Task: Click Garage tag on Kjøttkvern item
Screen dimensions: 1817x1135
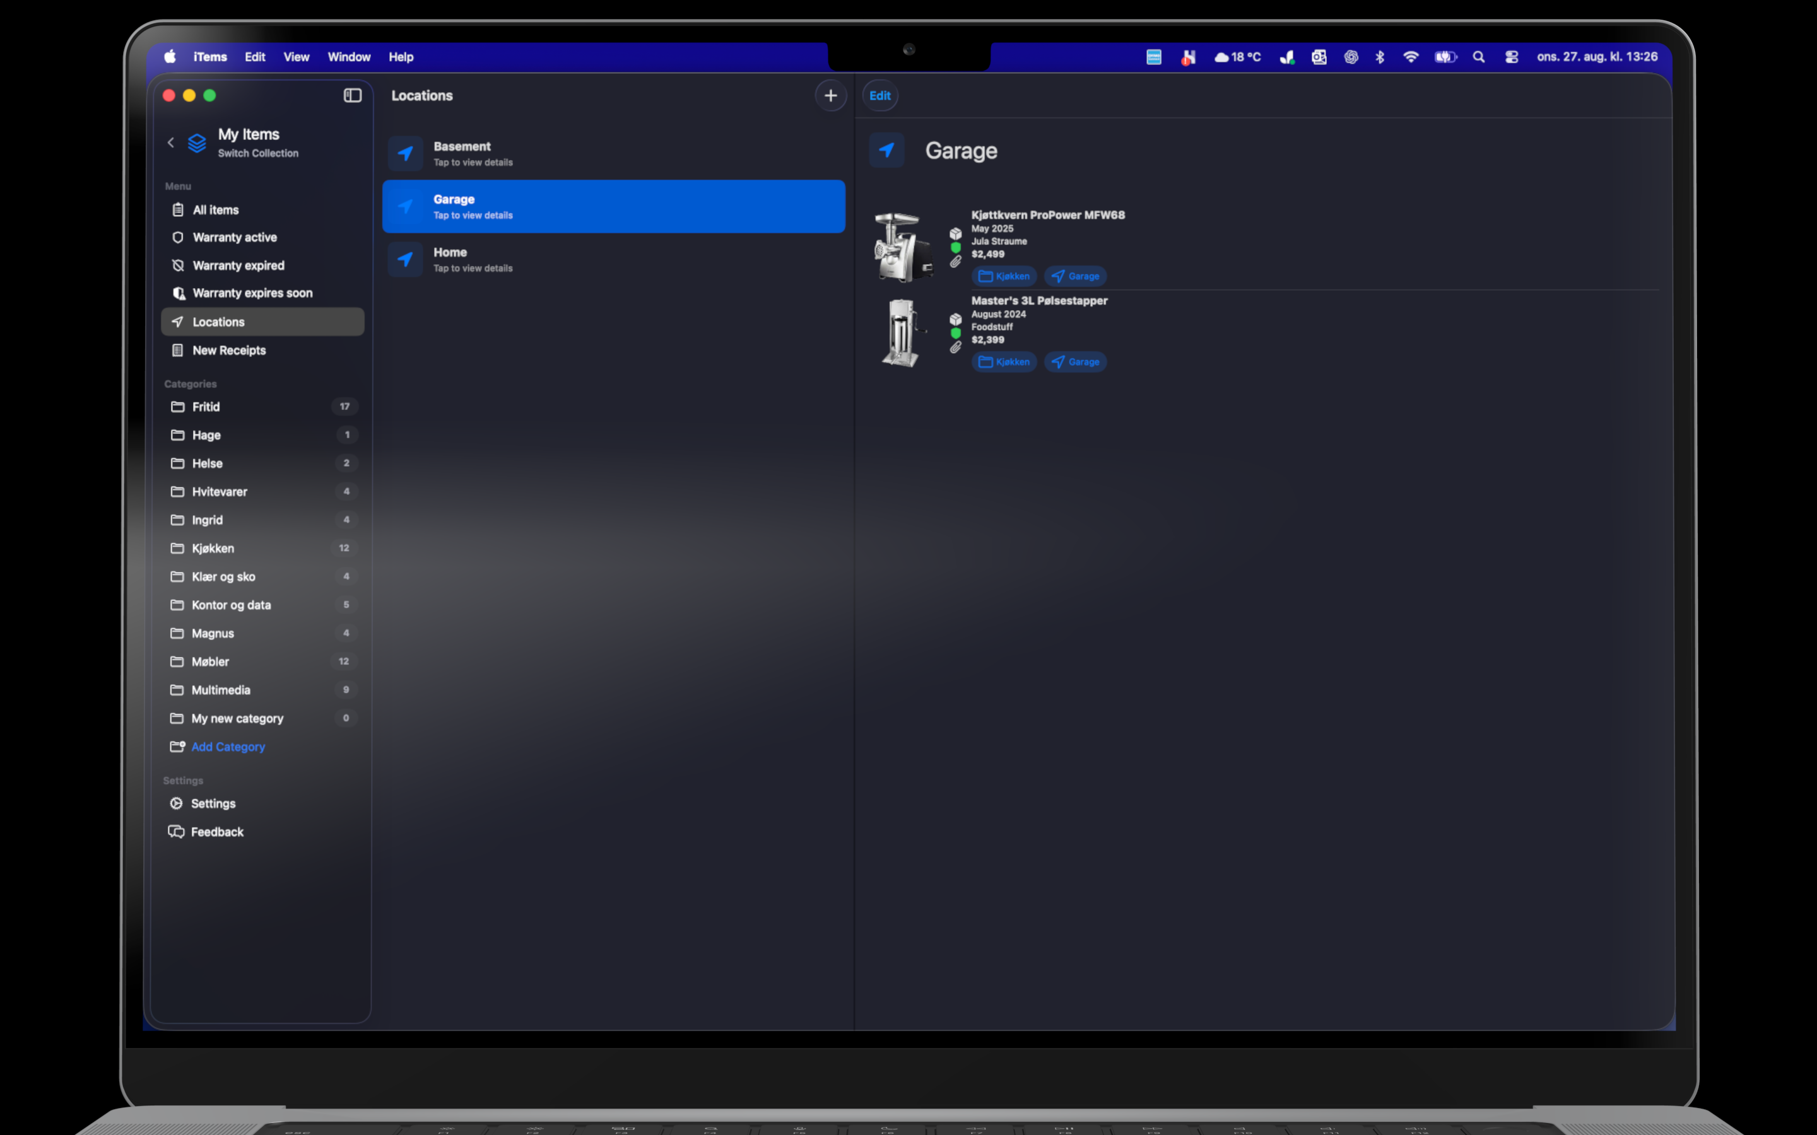Action: pyautogui.click(x=1075, y=276)
